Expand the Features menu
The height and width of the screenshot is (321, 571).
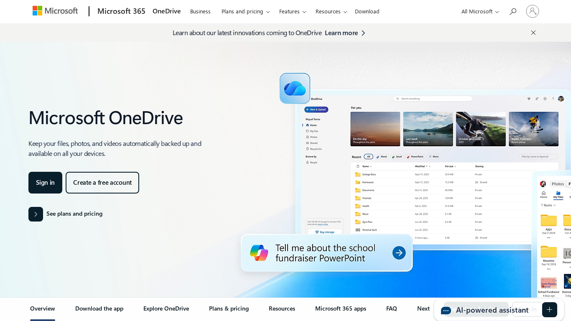(x=293, y=11)
